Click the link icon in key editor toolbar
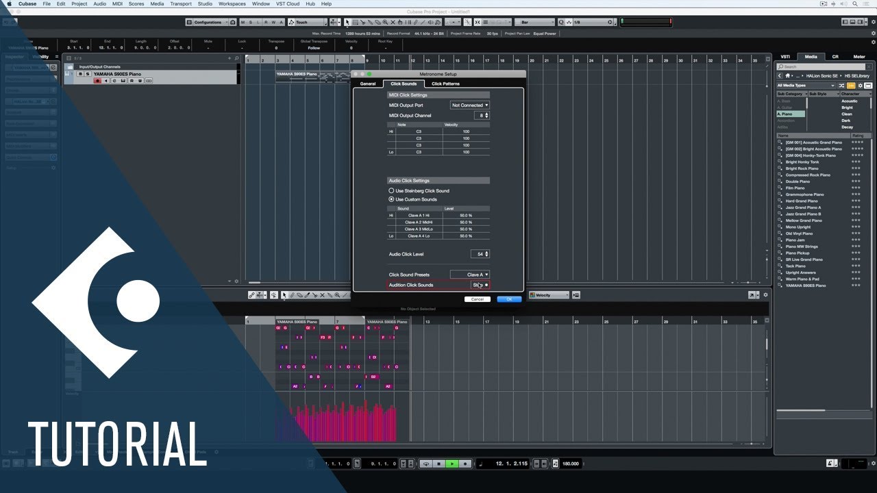This screenshot has height=493, width=877. (x=251, y=295)
